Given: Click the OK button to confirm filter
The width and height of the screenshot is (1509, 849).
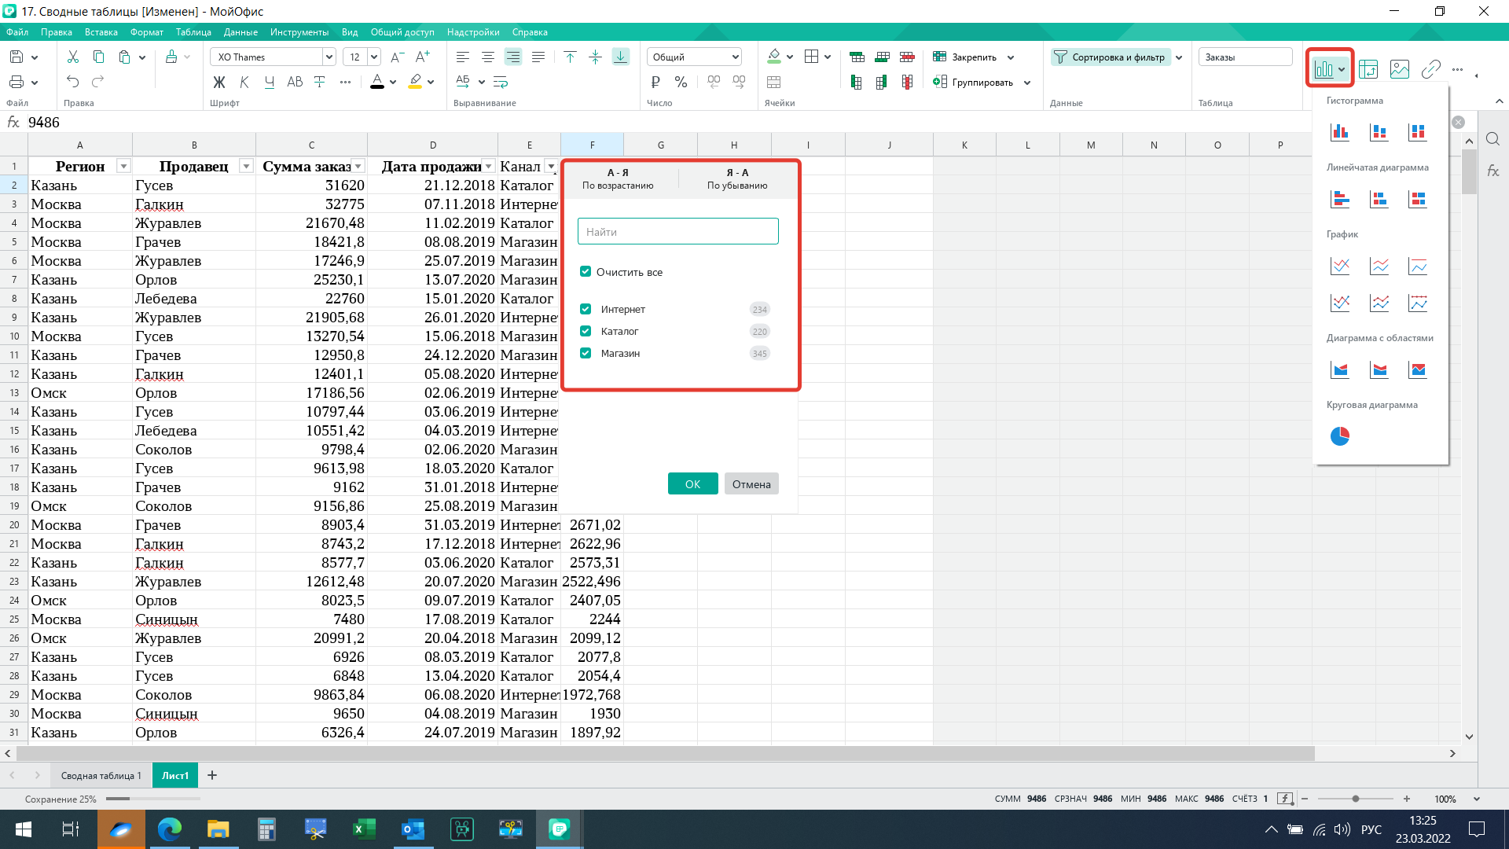Looking at the screenshot, I should coord(692,484).
